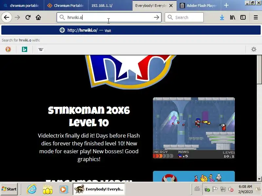Search with DuckDuckGo engine icon
262x196 pixels.
[x=8, y=49]
